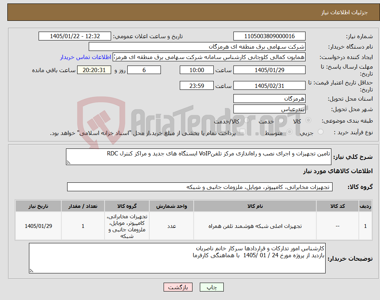This screenshot has height=300, width=380.
Task: Click the توضیحات خریدار label
Action: (x=350, y=259)
